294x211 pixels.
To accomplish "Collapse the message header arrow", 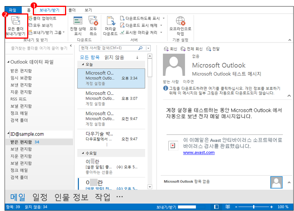I will point(289,96).
